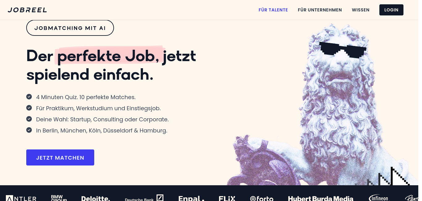Go to the Wissen section
Viewport: 422px width, 201px height.
[361, 10]
